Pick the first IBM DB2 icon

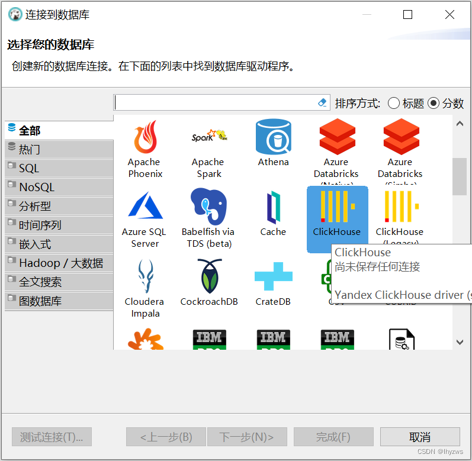[x=209, y=339]
